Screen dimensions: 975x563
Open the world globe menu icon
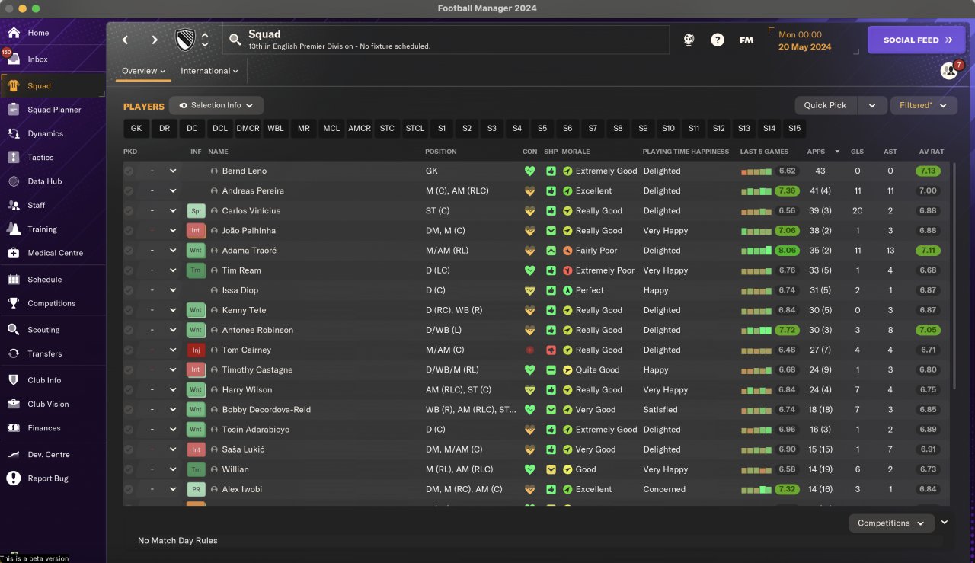[x=689, y=40]
